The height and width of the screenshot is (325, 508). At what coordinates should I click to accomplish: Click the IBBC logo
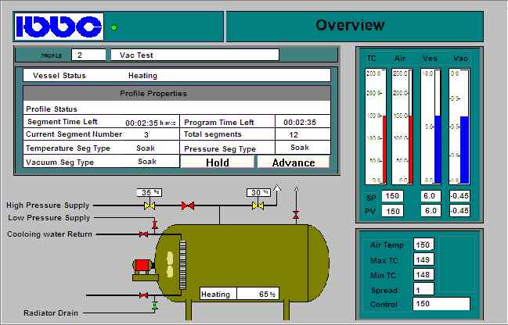pos(59,27)
